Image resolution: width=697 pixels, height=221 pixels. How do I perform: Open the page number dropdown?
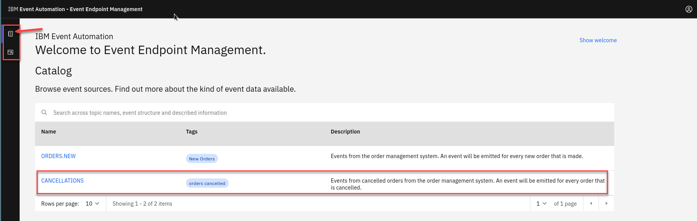(541, 204)
